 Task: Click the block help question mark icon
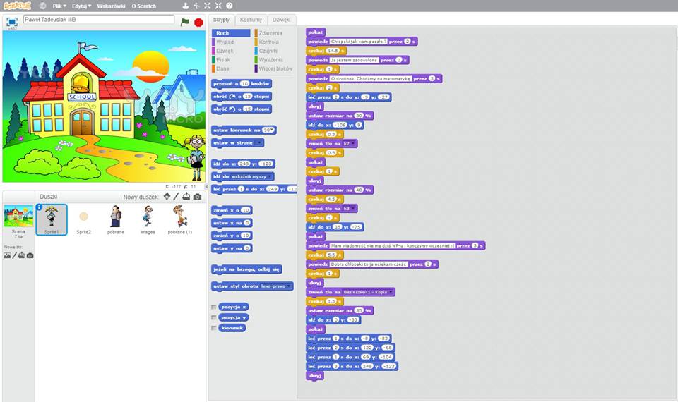[x=230, y=6]
